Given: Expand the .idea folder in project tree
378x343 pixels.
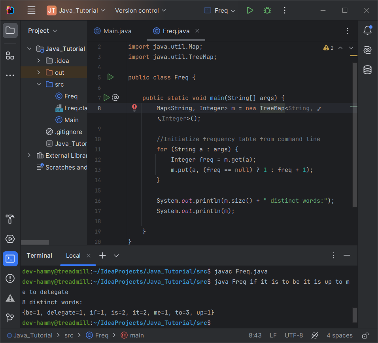Looking at the screenshot, I should point(38,60).
